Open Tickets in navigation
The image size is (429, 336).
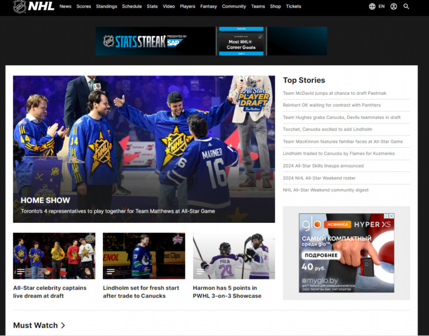(x=293, y=6)
